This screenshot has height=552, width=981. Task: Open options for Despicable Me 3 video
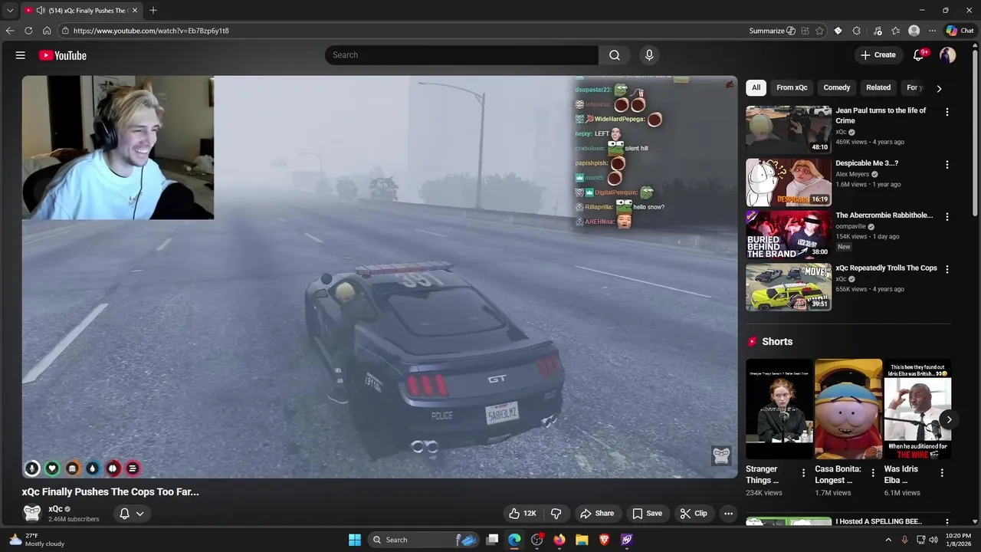[947, 165]
